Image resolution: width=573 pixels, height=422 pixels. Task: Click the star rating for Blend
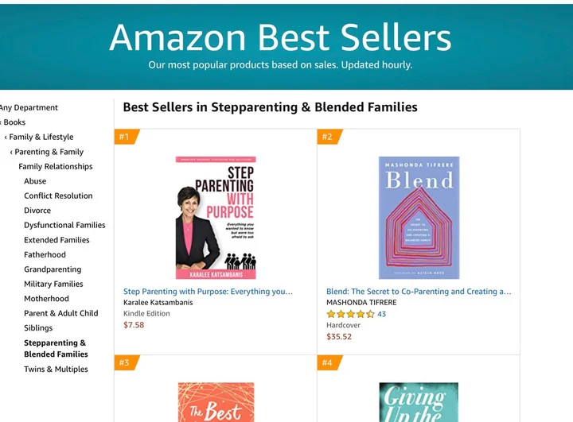[x=350, y=314]
